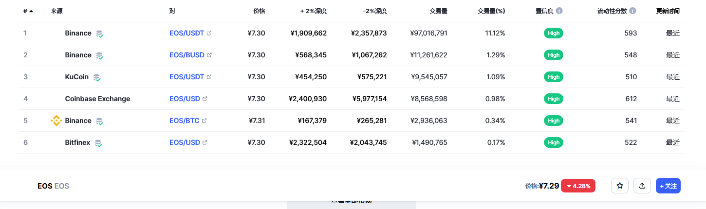Screen dimensions: 706x209
Task: Click the 11.12% volume share cell
Action: 495,33
